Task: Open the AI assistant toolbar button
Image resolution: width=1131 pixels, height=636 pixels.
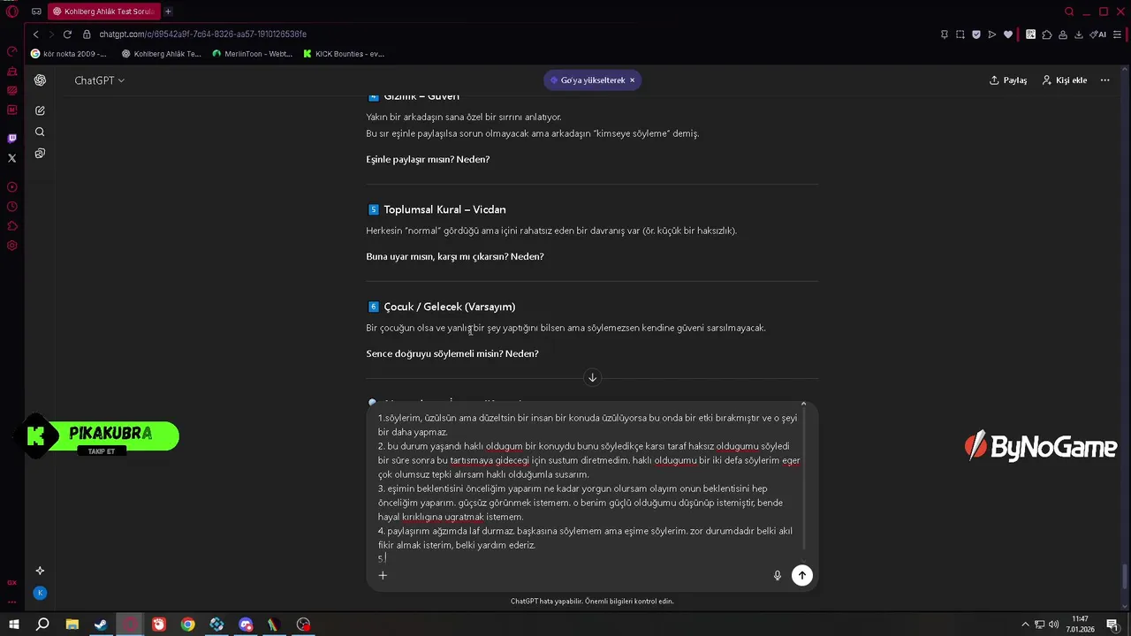Action: (x=1098, y=34)
